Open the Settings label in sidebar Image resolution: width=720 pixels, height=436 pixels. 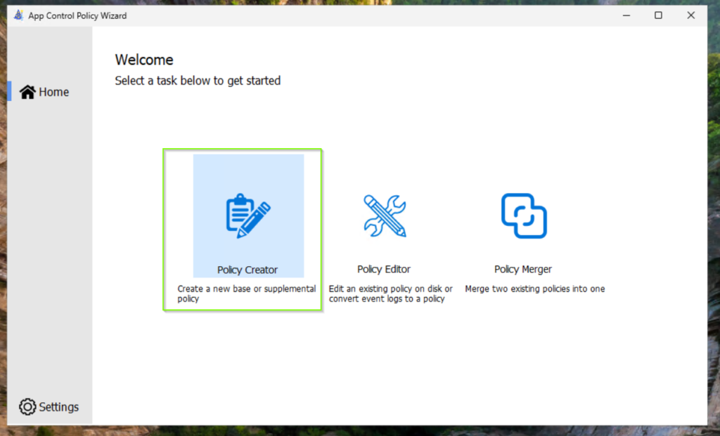[59, 407]
